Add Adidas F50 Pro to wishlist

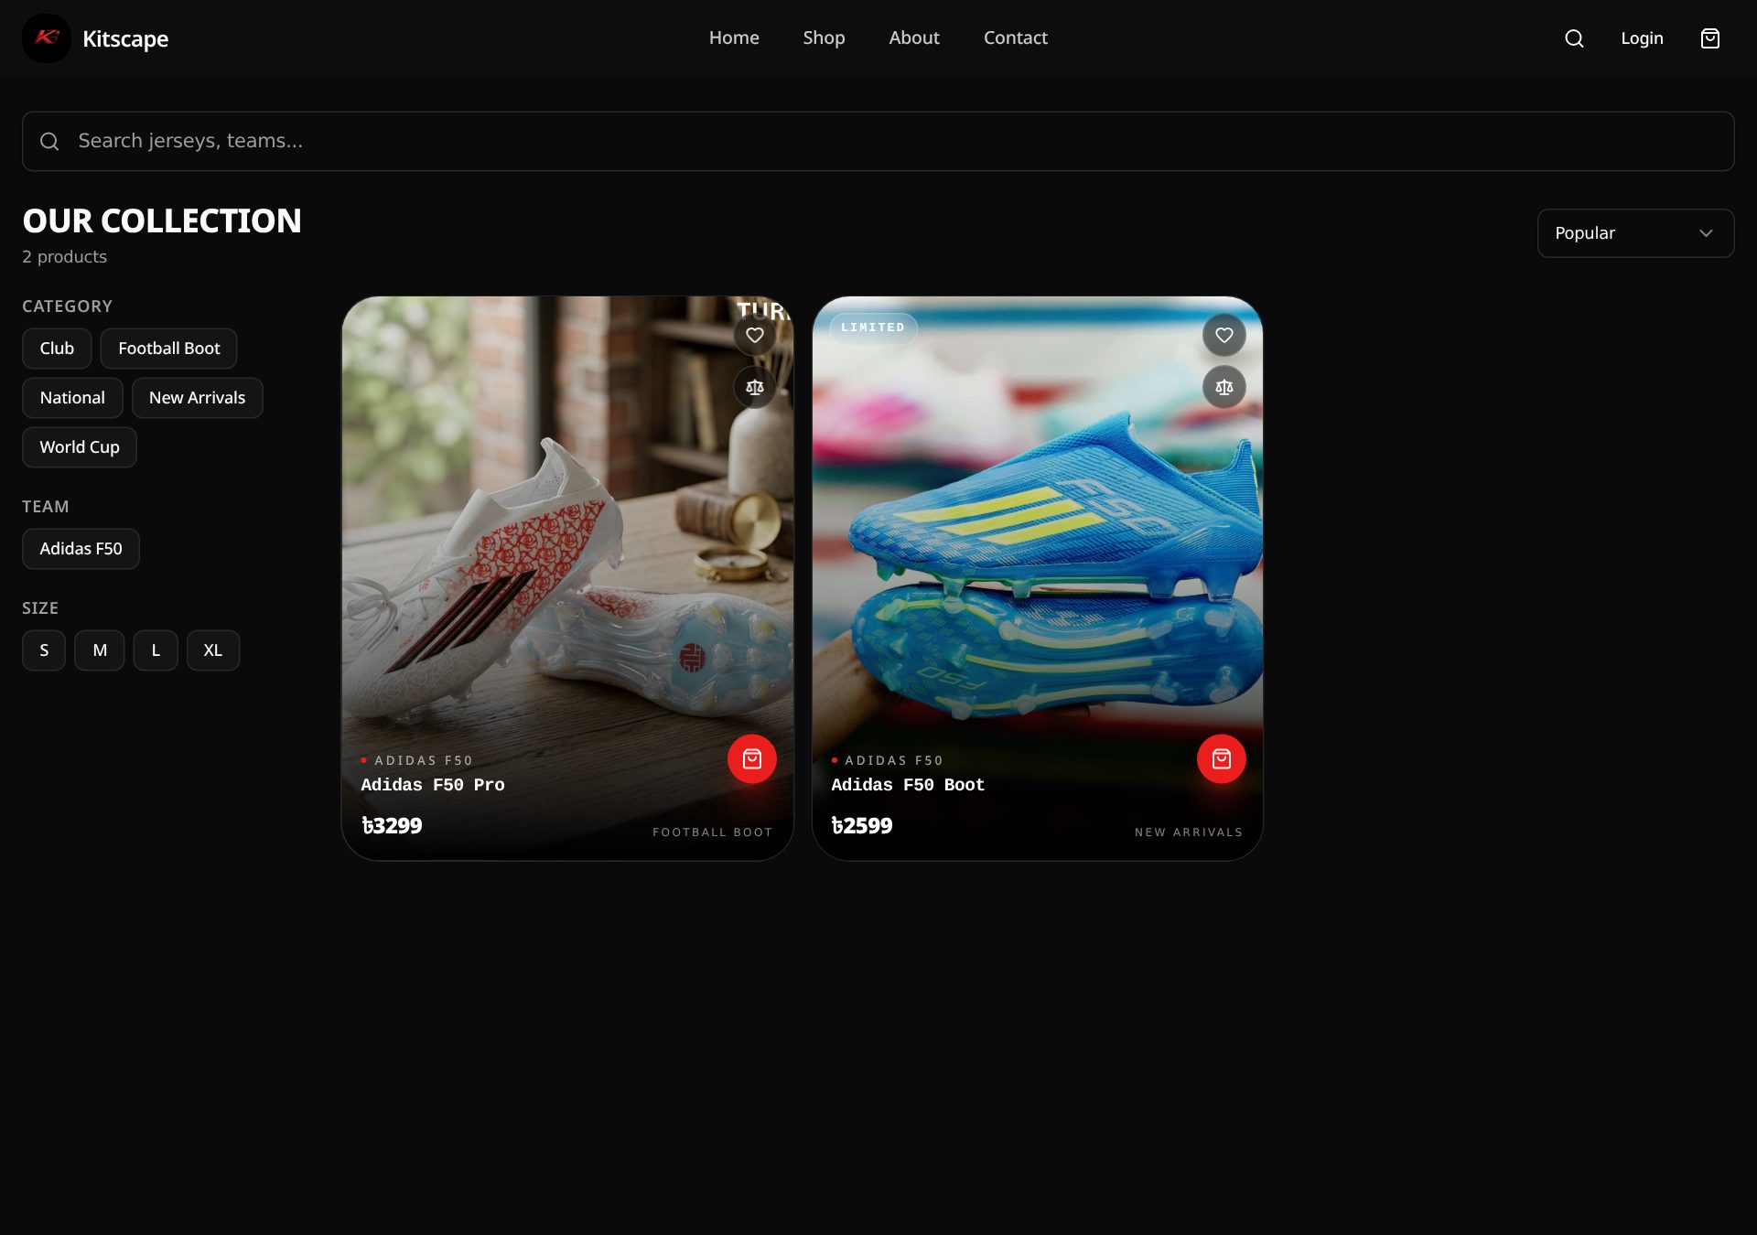click(x=755, y=336)
